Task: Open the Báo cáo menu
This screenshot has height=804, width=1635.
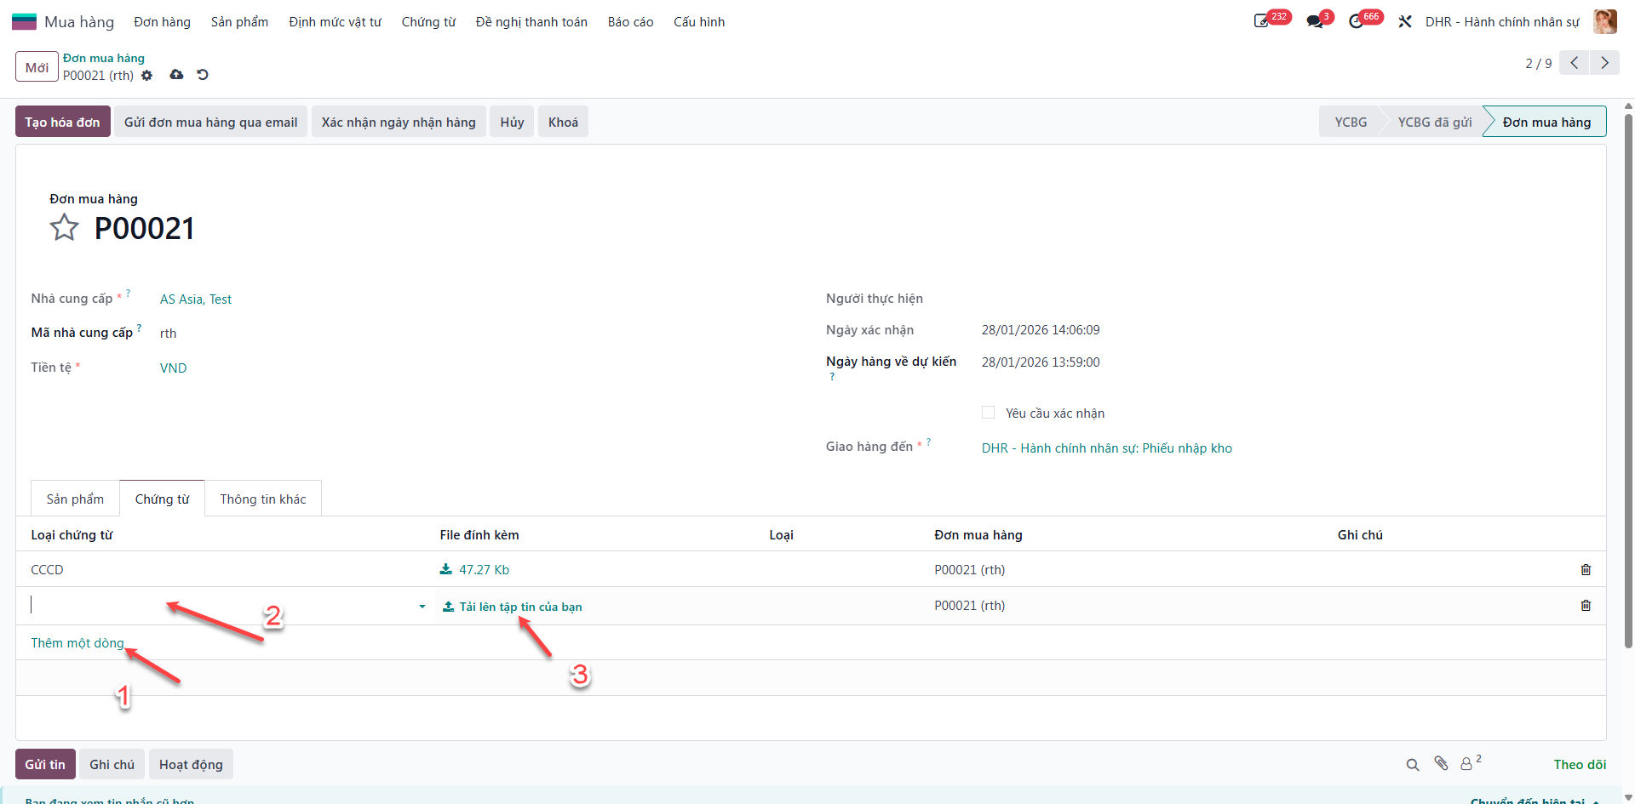Action: click(x=630, y=21)
